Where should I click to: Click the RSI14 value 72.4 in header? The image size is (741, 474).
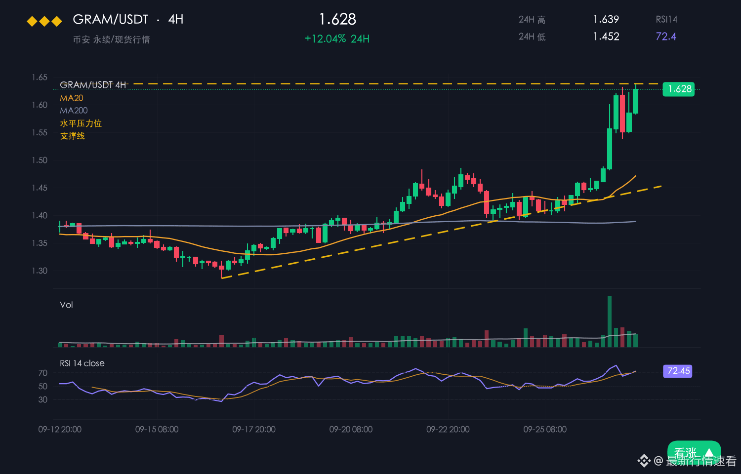tap(666, 36)
